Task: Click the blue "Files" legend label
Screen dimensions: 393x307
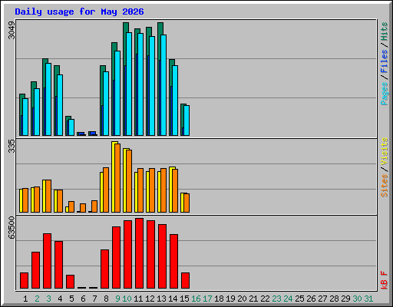Action: pos(384,61)
